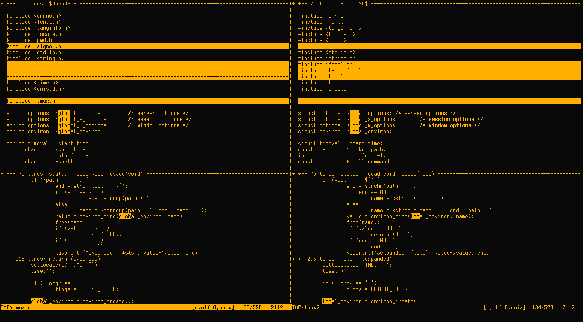Click the [c,utf-8,unix] indicator in right status line
This screenshot has height=322, width=583.
click(505, 307)
